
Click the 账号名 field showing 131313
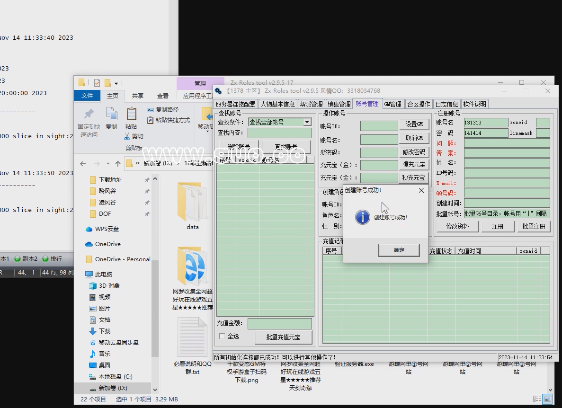pos(485,123)
